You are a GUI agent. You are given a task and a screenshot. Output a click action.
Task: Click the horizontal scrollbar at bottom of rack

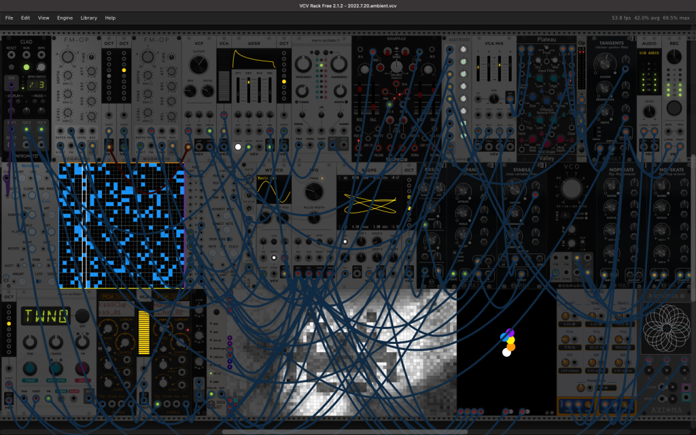click(345, 432)
